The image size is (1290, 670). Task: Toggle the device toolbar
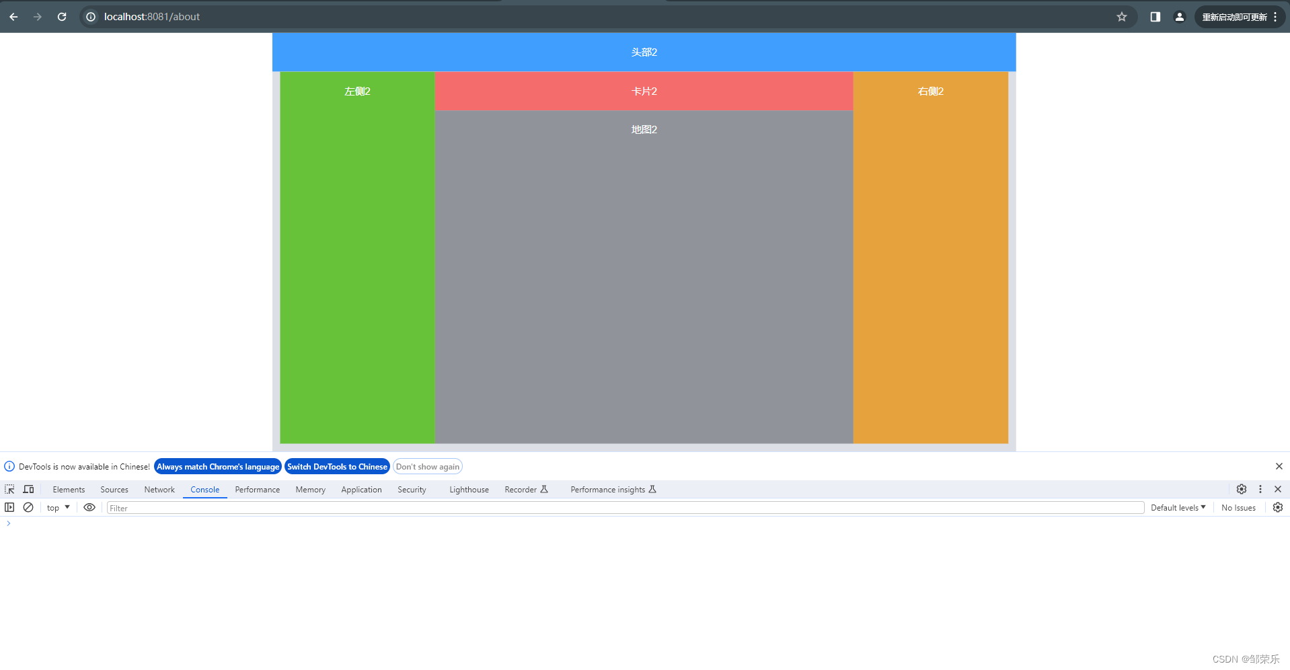tap(28, 490)
